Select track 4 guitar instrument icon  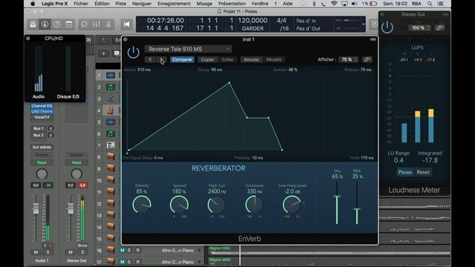(x=111, y=111)
